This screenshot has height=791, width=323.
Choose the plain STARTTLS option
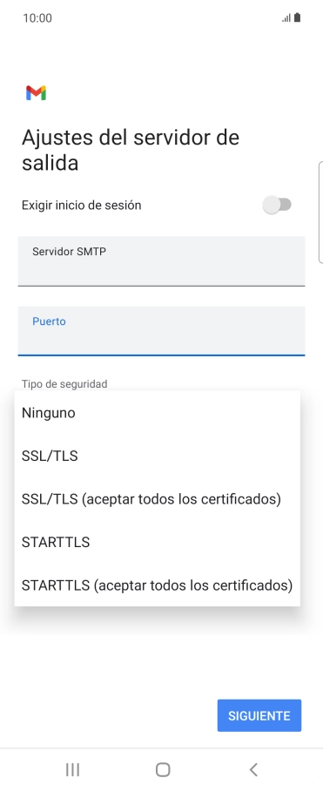click(158, 543)
